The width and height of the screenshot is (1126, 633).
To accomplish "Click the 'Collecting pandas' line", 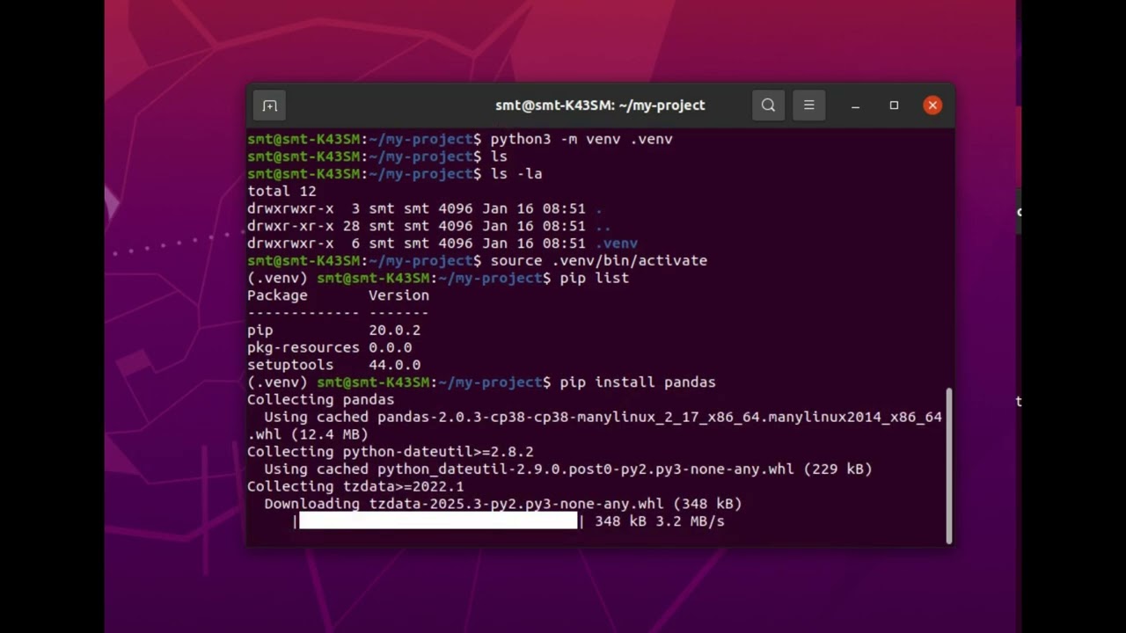I will click(x=320, y=399).
